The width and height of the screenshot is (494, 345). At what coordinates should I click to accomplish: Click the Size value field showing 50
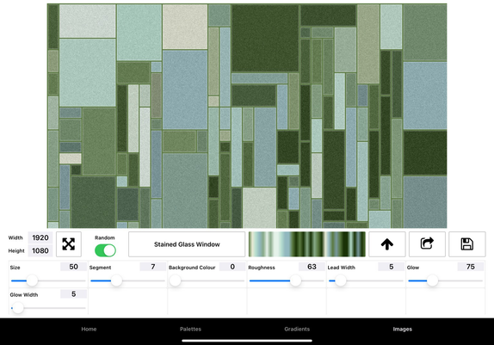tap(73, 267)
